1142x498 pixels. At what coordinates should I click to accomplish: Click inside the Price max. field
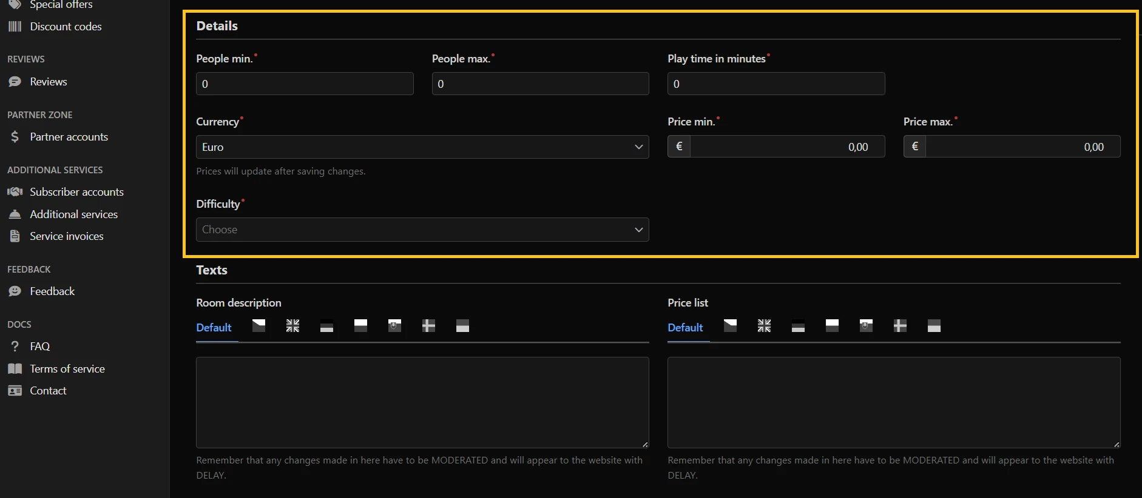(1022, 147)
